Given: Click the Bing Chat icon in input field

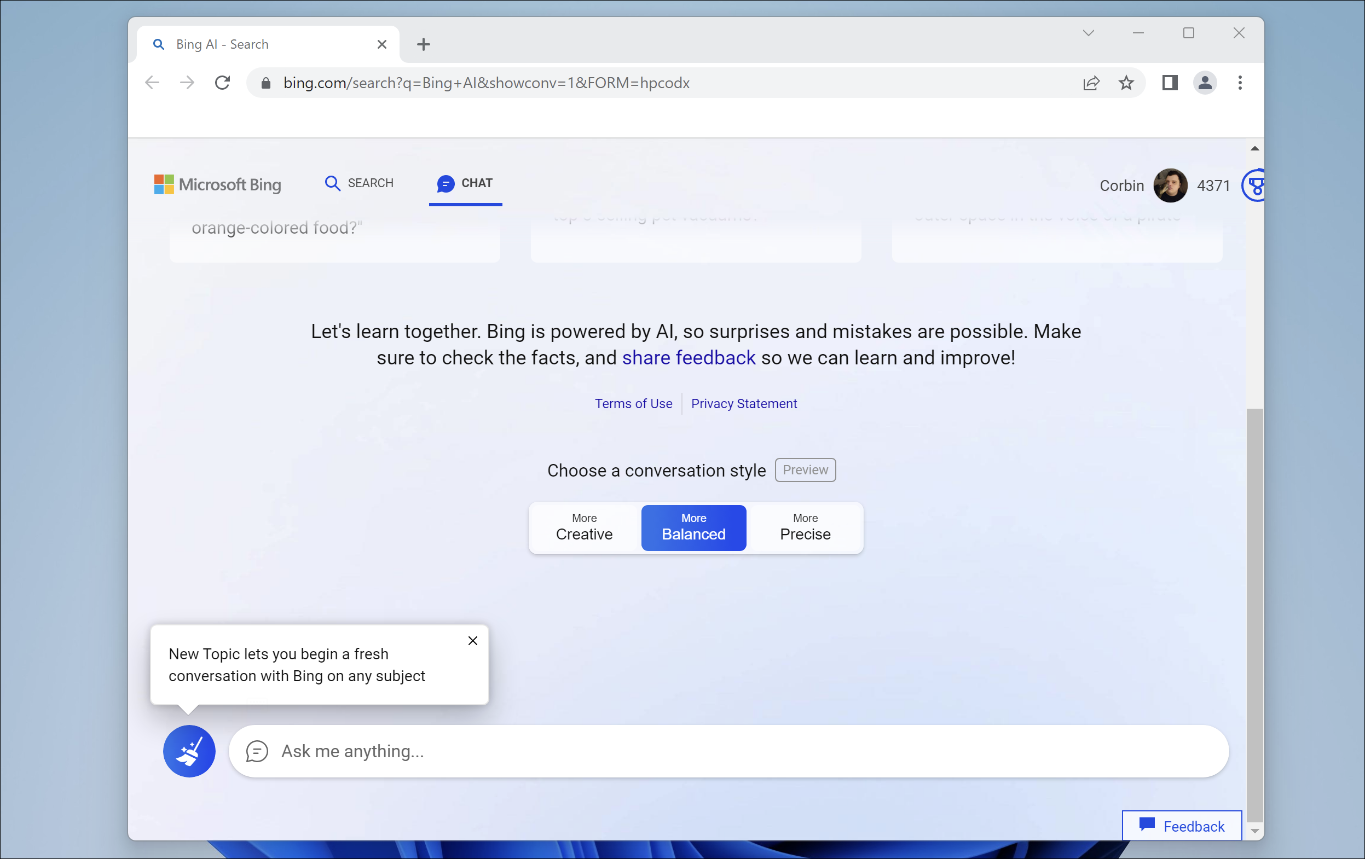Looking at the screenshot, I should tap(257, 751).
